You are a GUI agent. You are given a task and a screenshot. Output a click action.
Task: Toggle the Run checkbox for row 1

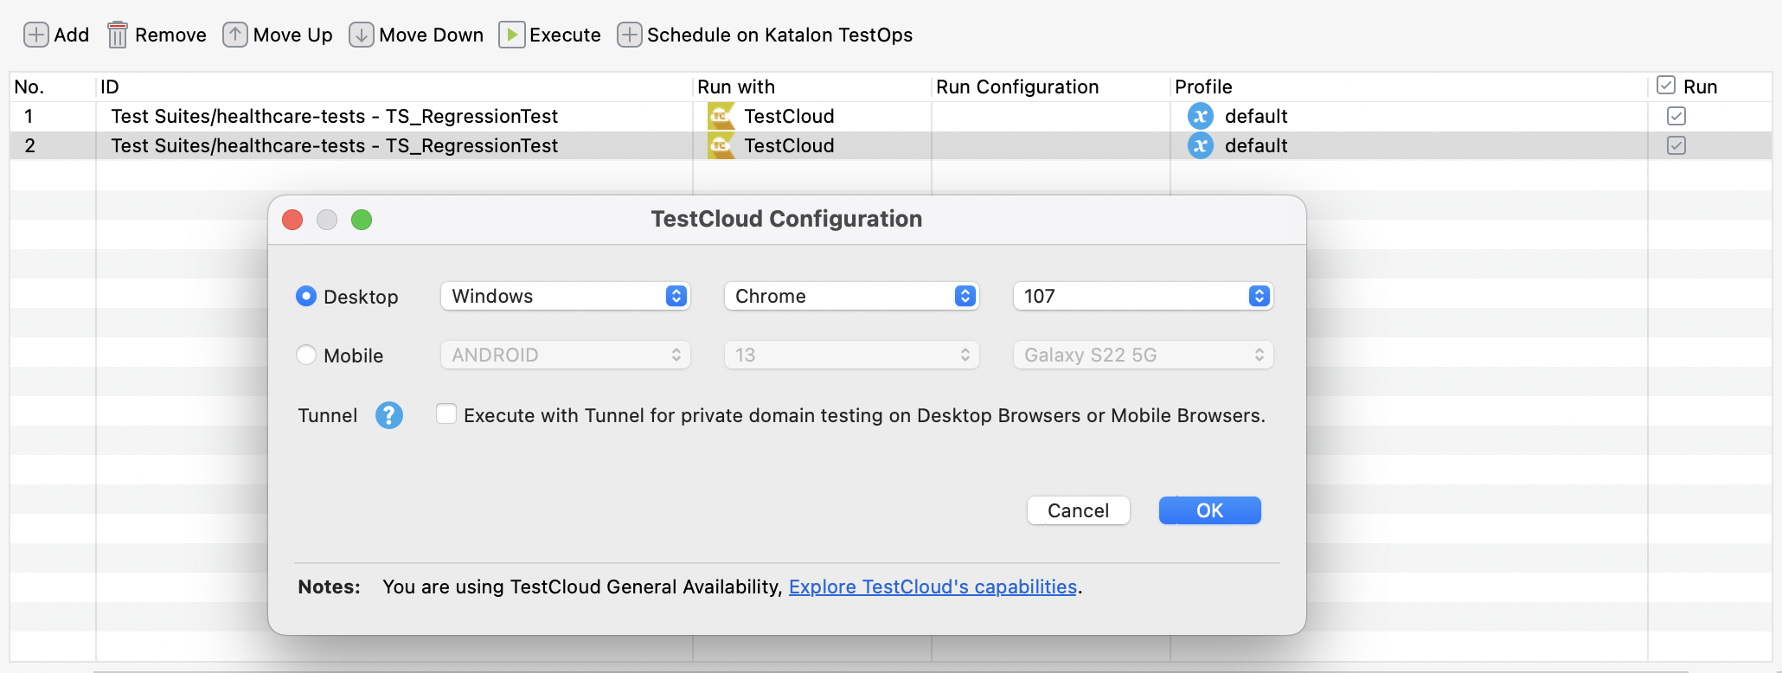pyautogui.click(x=1676, y=116)
